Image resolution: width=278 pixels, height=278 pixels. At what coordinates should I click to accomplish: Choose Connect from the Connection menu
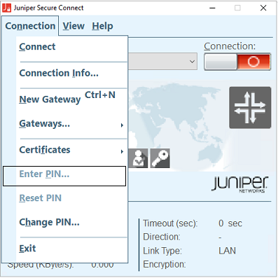[x=71, y=47]
